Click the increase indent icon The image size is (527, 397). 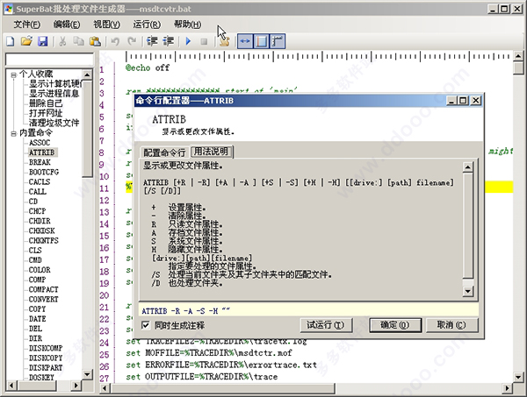(x=169, y=41)
